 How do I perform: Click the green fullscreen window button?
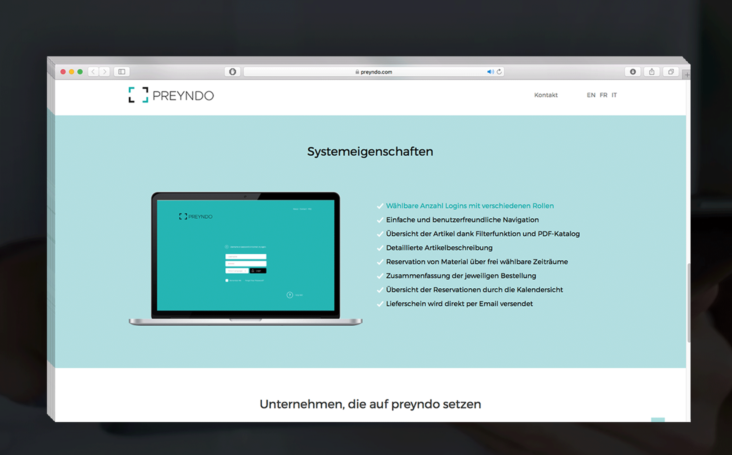(x=80, y=72)
